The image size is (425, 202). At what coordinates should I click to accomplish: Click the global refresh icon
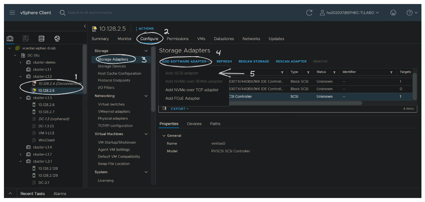click(x=309, y=13)
